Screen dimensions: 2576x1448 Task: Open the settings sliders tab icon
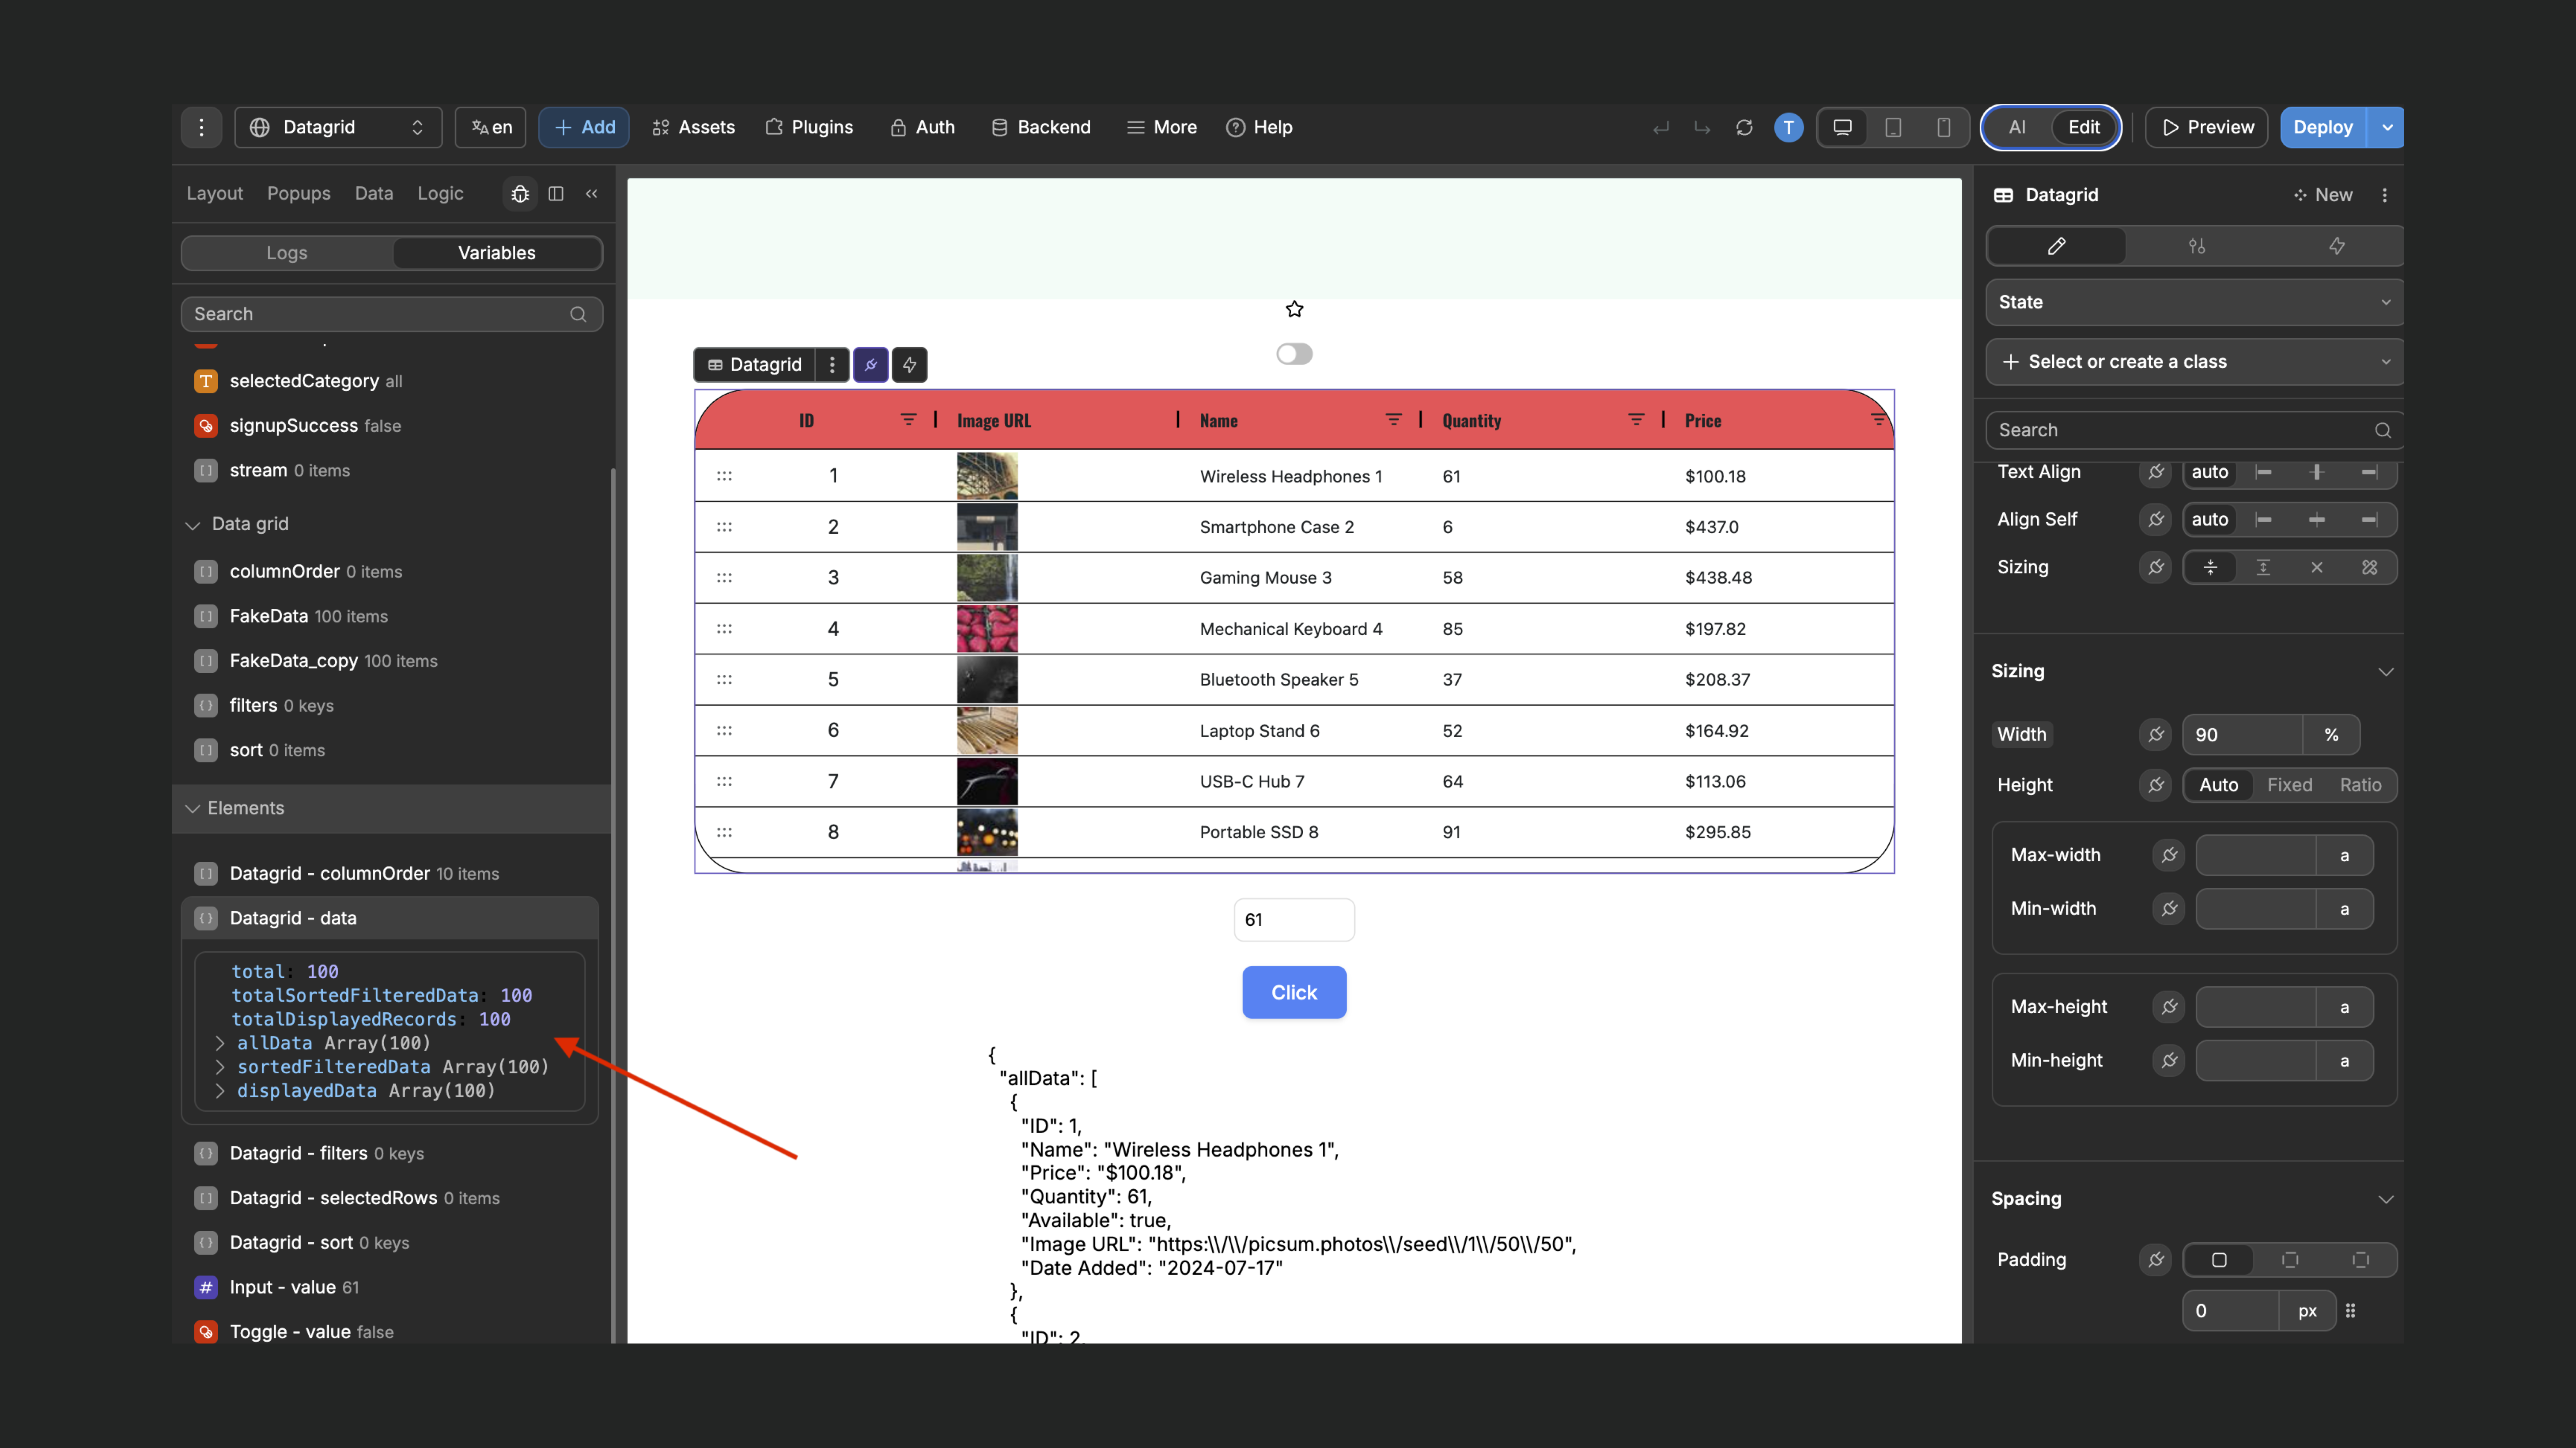tap(2196, 246)
